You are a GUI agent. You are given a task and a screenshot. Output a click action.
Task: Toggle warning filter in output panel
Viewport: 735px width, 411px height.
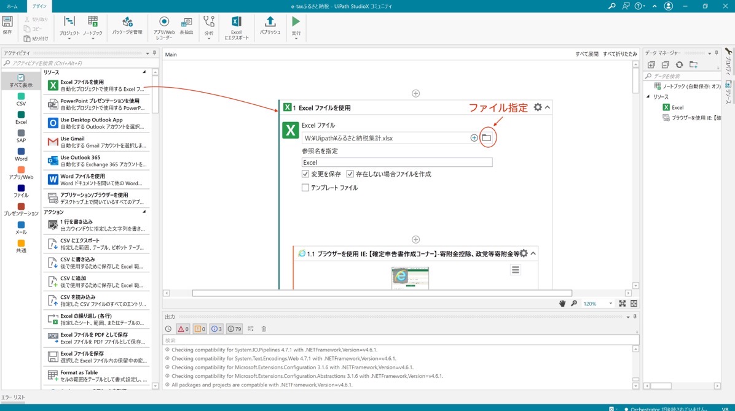pos(200,329)
